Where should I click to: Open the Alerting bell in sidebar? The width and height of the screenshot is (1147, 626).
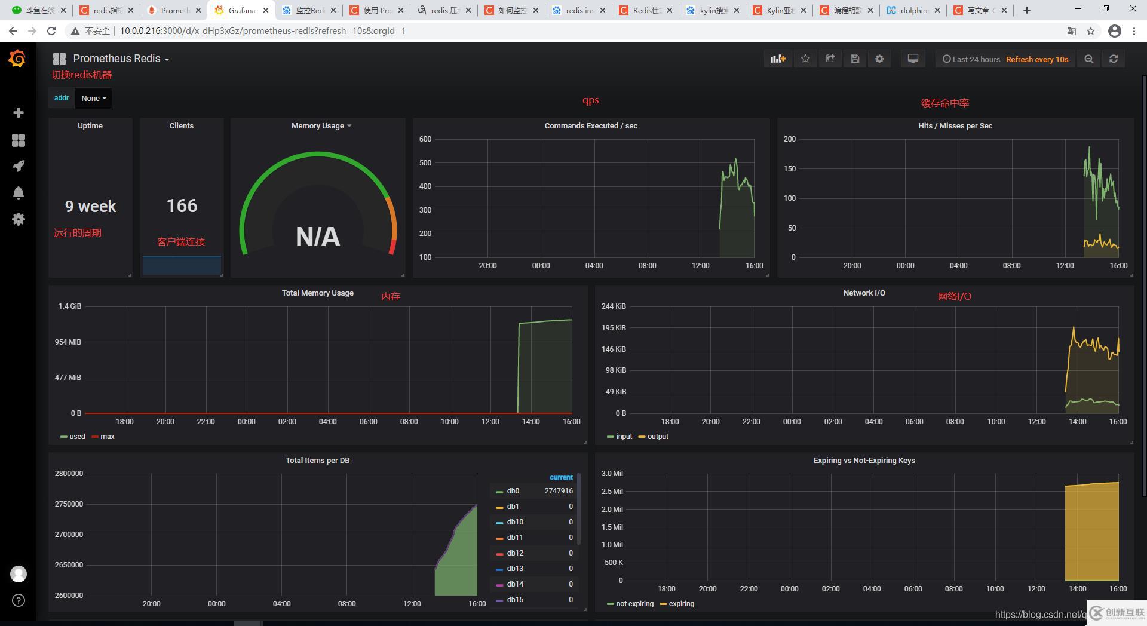pos(19,192)
